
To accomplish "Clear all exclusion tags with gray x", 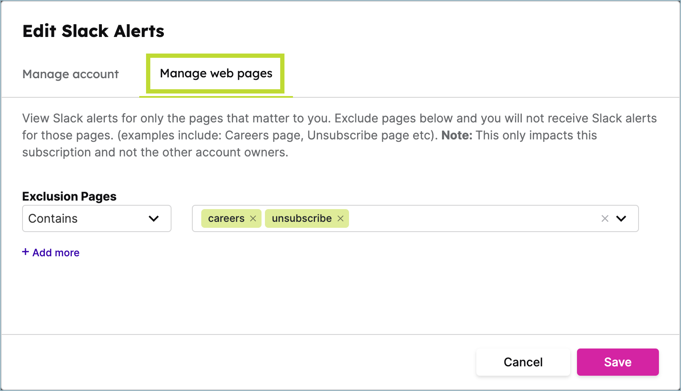I will tap(605, 218).
